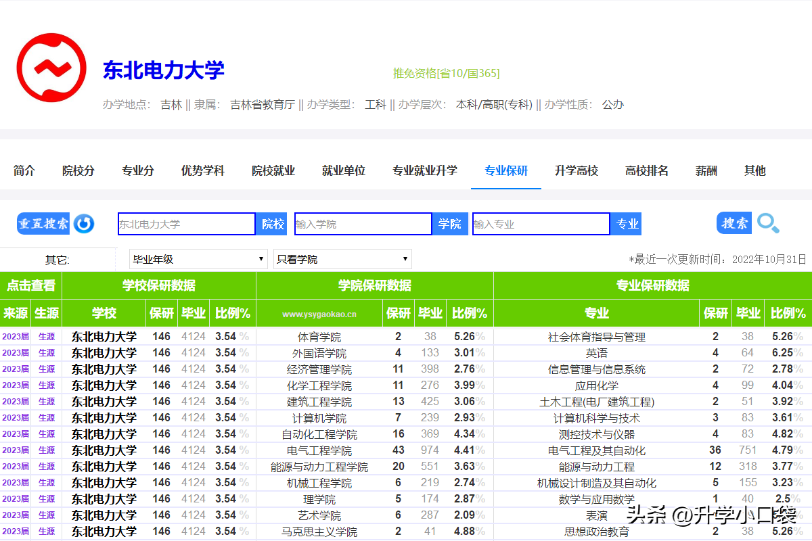The image size is (812, 541).
Task: Click the 学院保研数据 column header
Action: coord(375,285)
